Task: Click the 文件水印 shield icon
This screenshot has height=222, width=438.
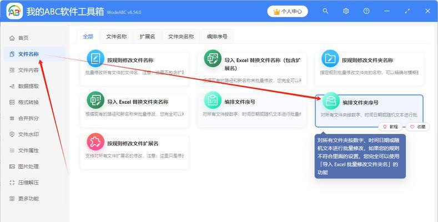Action: click(12, 134)
